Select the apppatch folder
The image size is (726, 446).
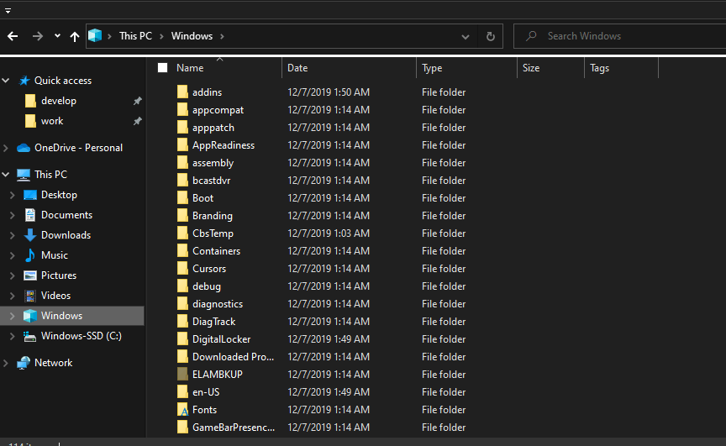(x=213, y=128)
